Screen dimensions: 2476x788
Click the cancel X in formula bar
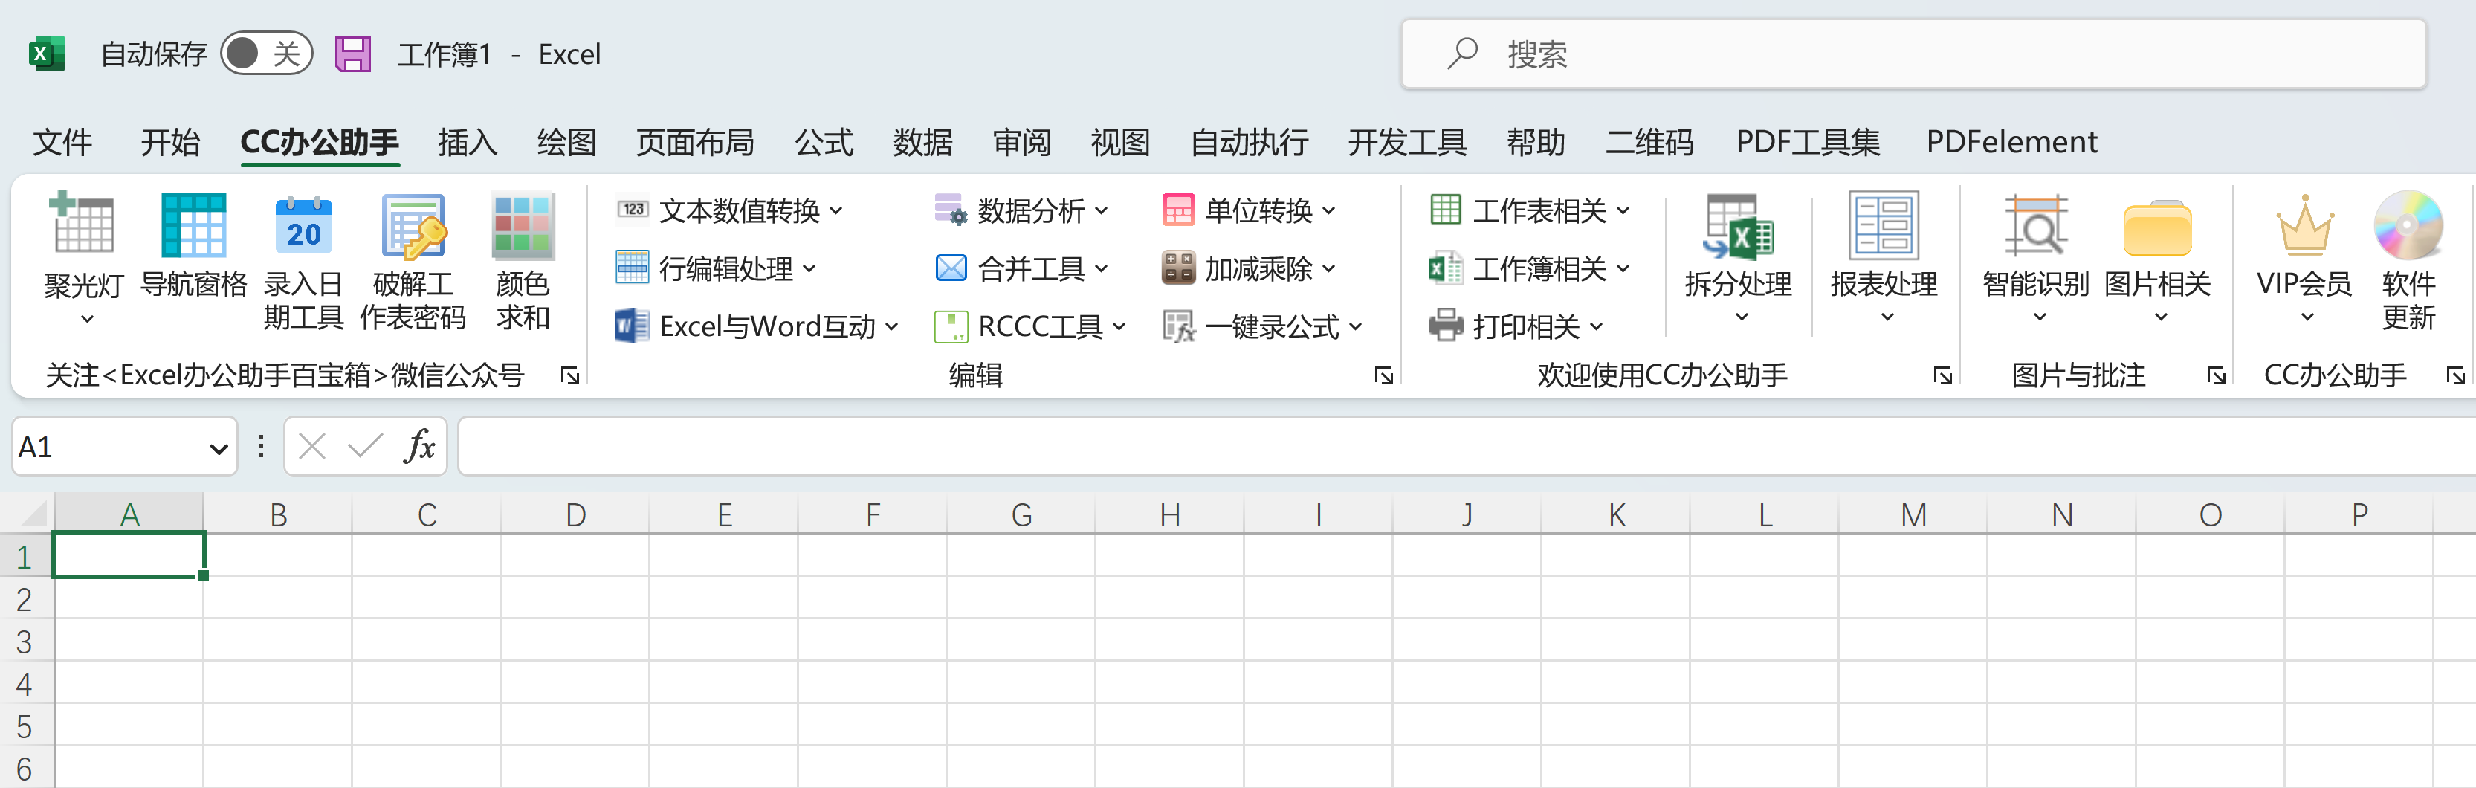(x=312, y=446)
